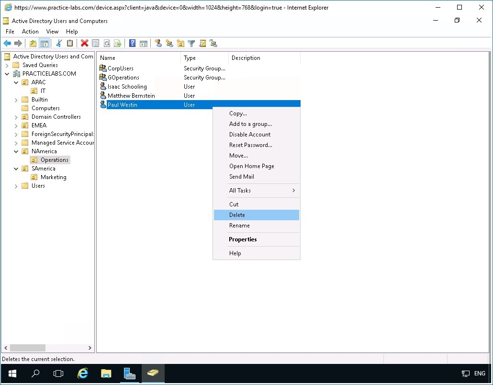Click tree pane horizontal scrollbar right arrow
This screenshot has width=493, height=385.
tap(90, 348)
